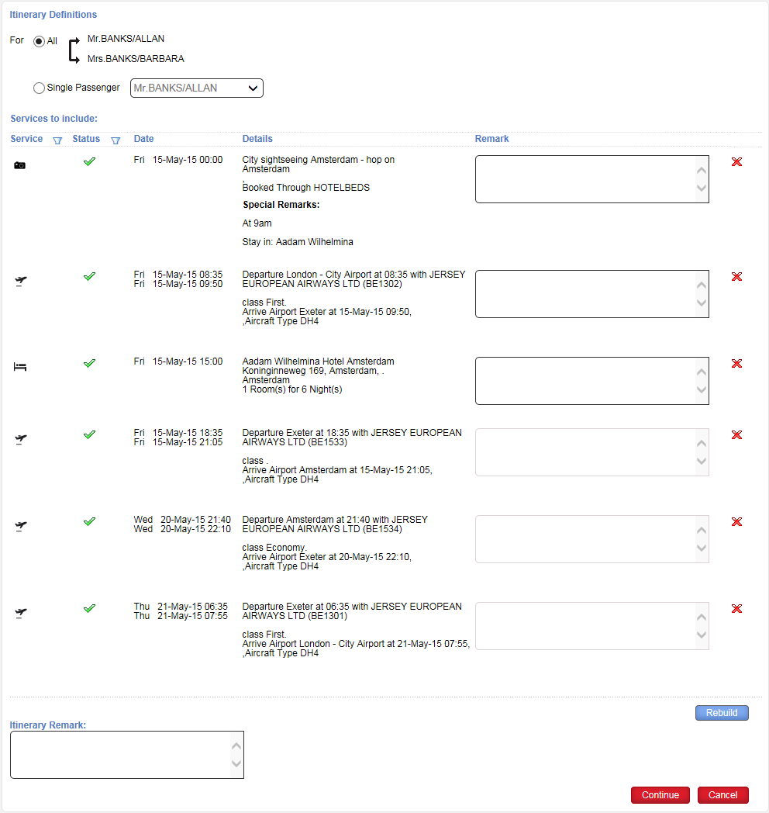Focus the Itinerary Remark text area
The width and height of the screenshot is (769, 813).
coord(127,755)
